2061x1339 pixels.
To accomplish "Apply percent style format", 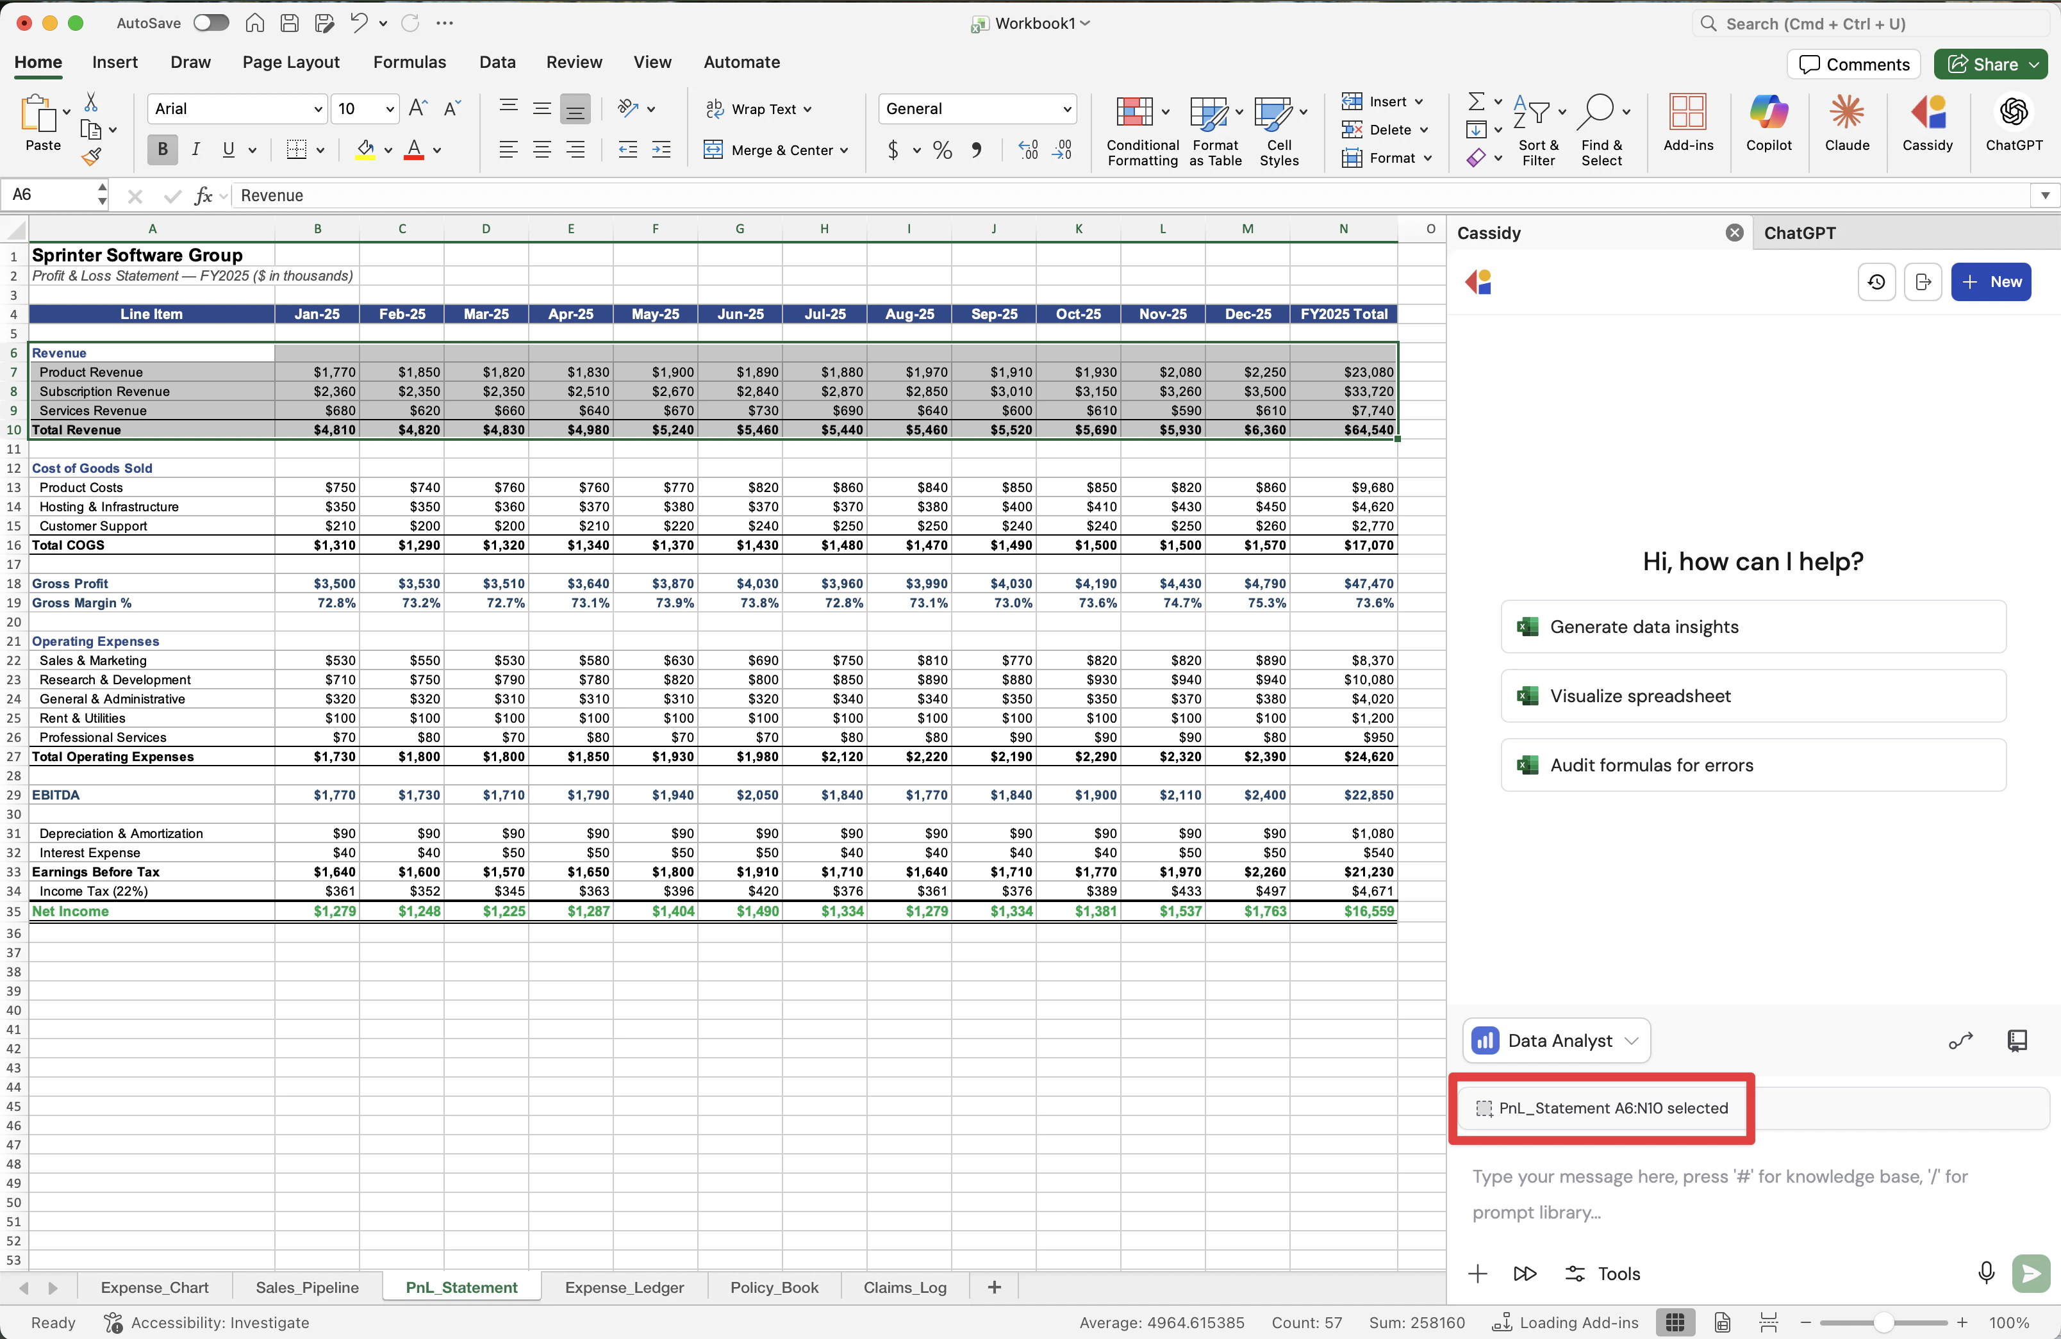I will [942, 150].
